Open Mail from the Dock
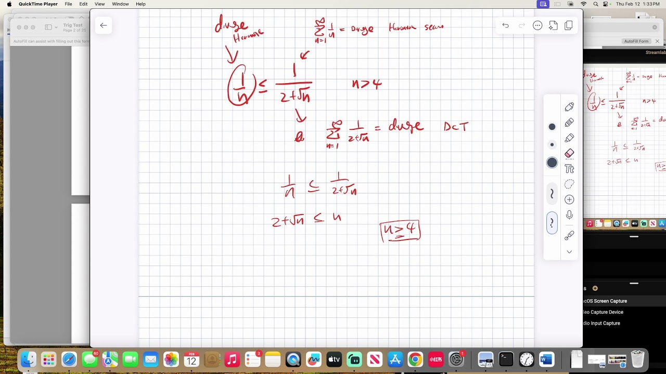Image resolution: width=666 pixels, height=374 pixels. [x=150, y=359]
